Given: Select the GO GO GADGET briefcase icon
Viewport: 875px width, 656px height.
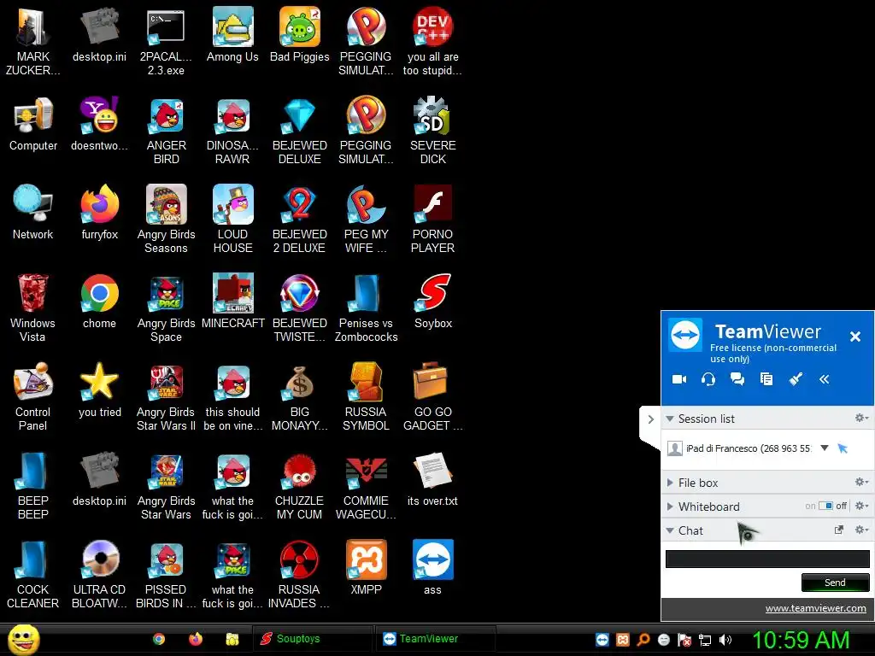Looking at the screenshot, I should coord(433,396).
